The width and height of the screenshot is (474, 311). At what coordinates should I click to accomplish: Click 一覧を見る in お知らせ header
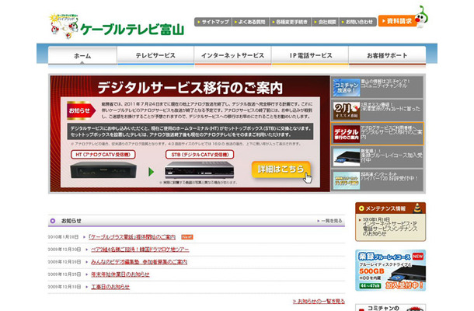[329, 221]
